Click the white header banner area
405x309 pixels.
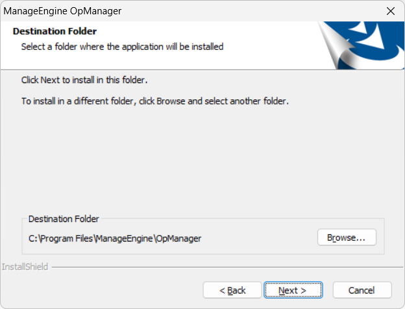[273, 45]
